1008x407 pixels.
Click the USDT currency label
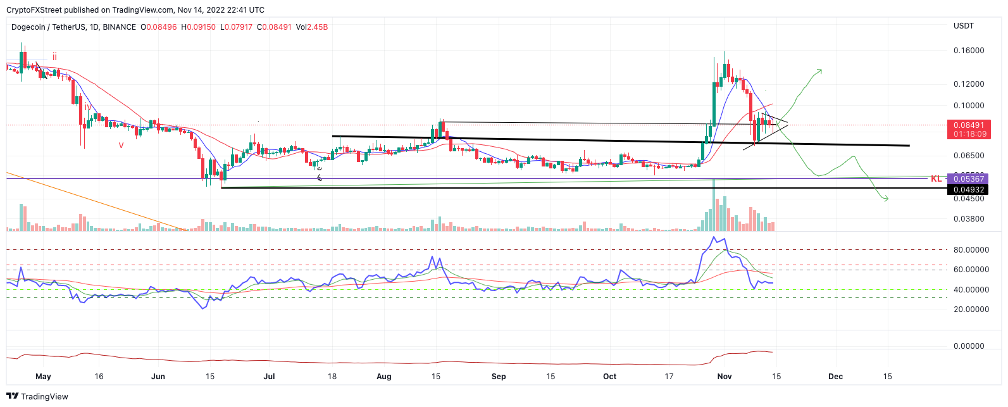click(963, 26)
